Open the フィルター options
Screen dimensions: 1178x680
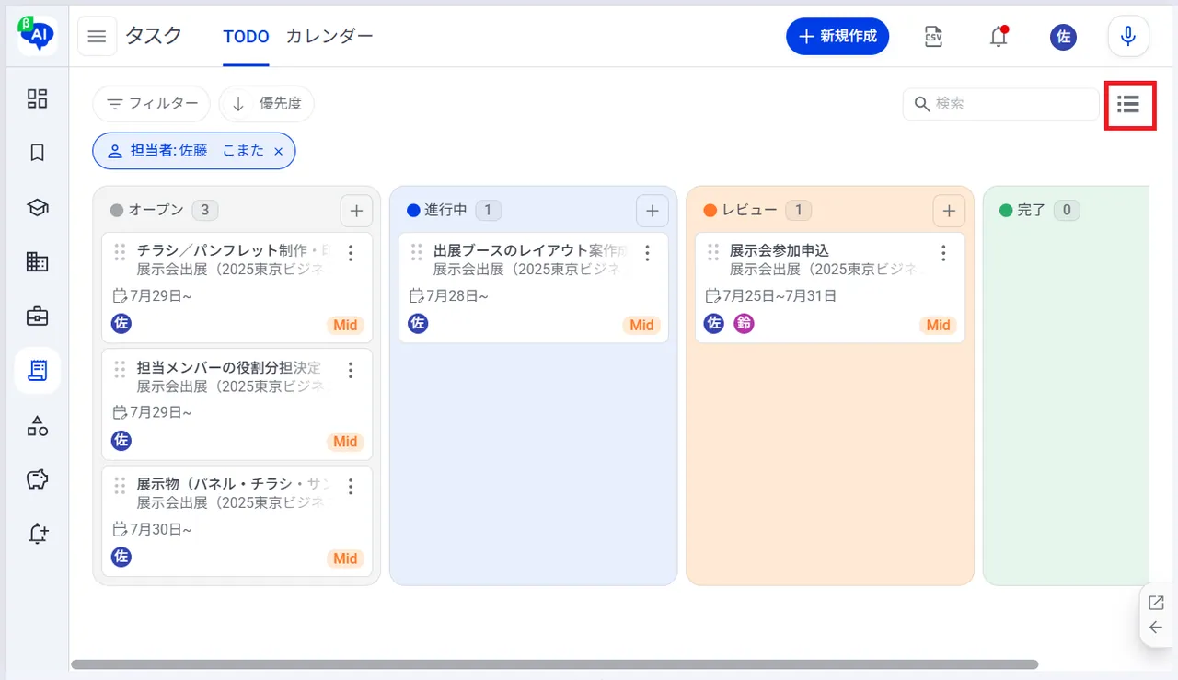pyautogui.click(x=151, y=104)
